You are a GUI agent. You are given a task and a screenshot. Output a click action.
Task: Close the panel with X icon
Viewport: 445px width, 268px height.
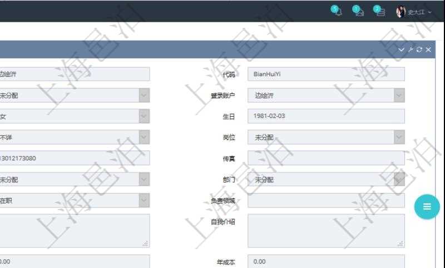coord(428,49)
